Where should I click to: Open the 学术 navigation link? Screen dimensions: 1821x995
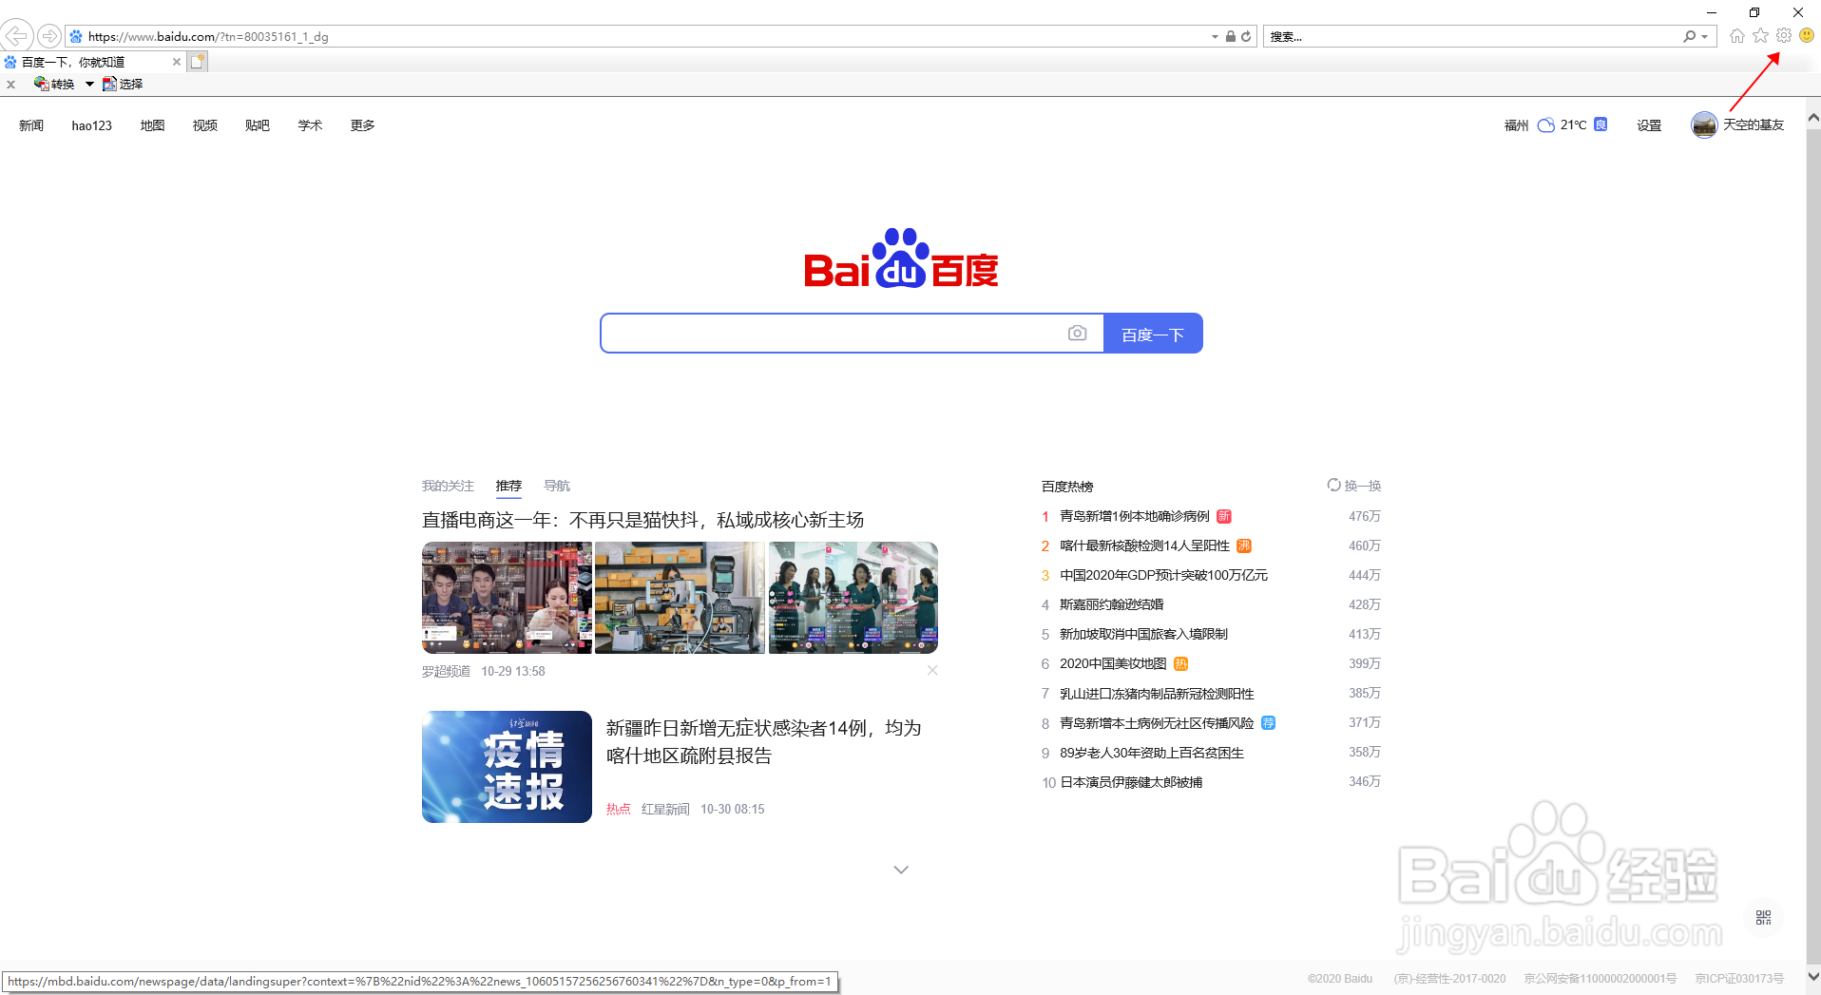coord(310,125)
